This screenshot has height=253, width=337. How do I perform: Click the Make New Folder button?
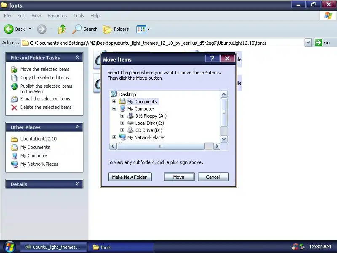pos(130,177)
